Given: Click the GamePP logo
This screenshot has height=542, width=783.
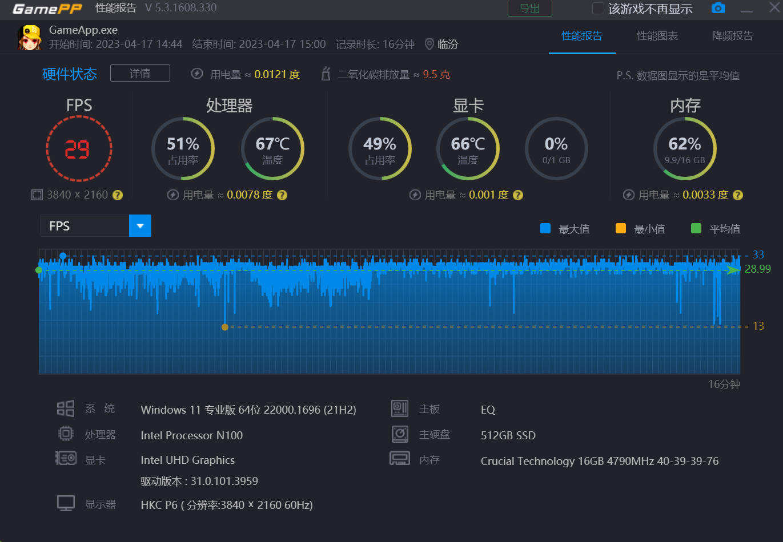Looking at the screenshot, I should point(47,9).
